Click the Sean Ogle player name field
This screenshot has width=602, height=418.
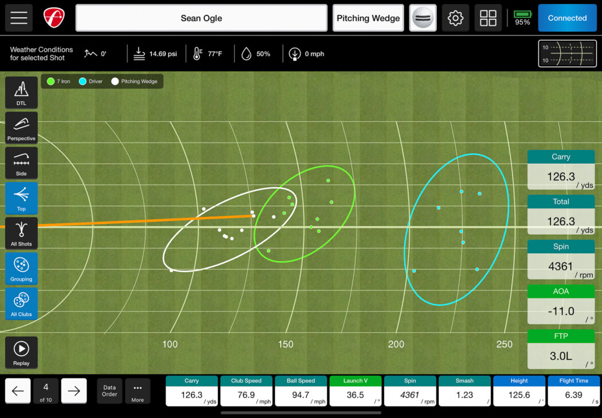click(201, 18)
